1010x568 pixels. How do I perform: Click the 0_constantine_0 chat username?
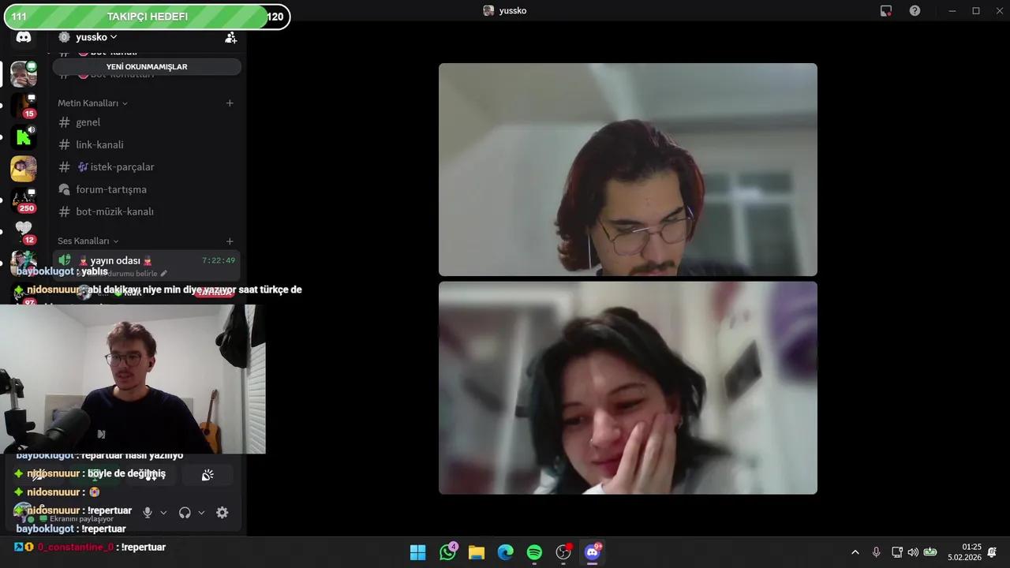76,547
